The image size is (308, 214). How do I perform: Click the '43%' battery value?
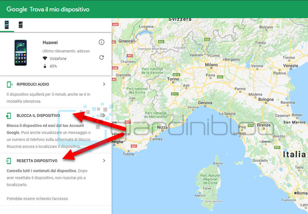coord(53,66)
